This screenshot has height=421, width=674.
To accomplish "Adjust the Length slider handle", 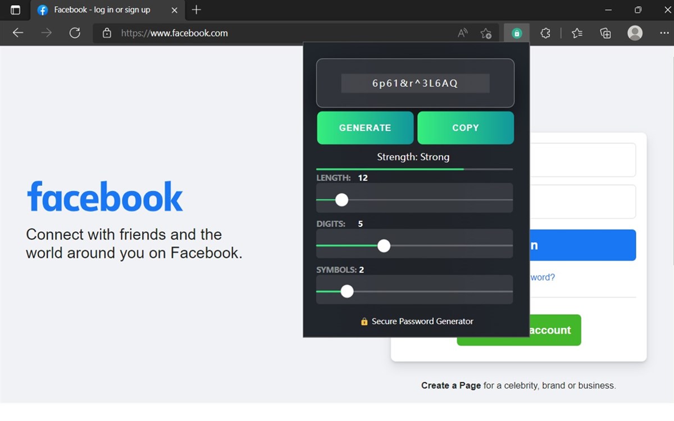I will tap(341, 200).
